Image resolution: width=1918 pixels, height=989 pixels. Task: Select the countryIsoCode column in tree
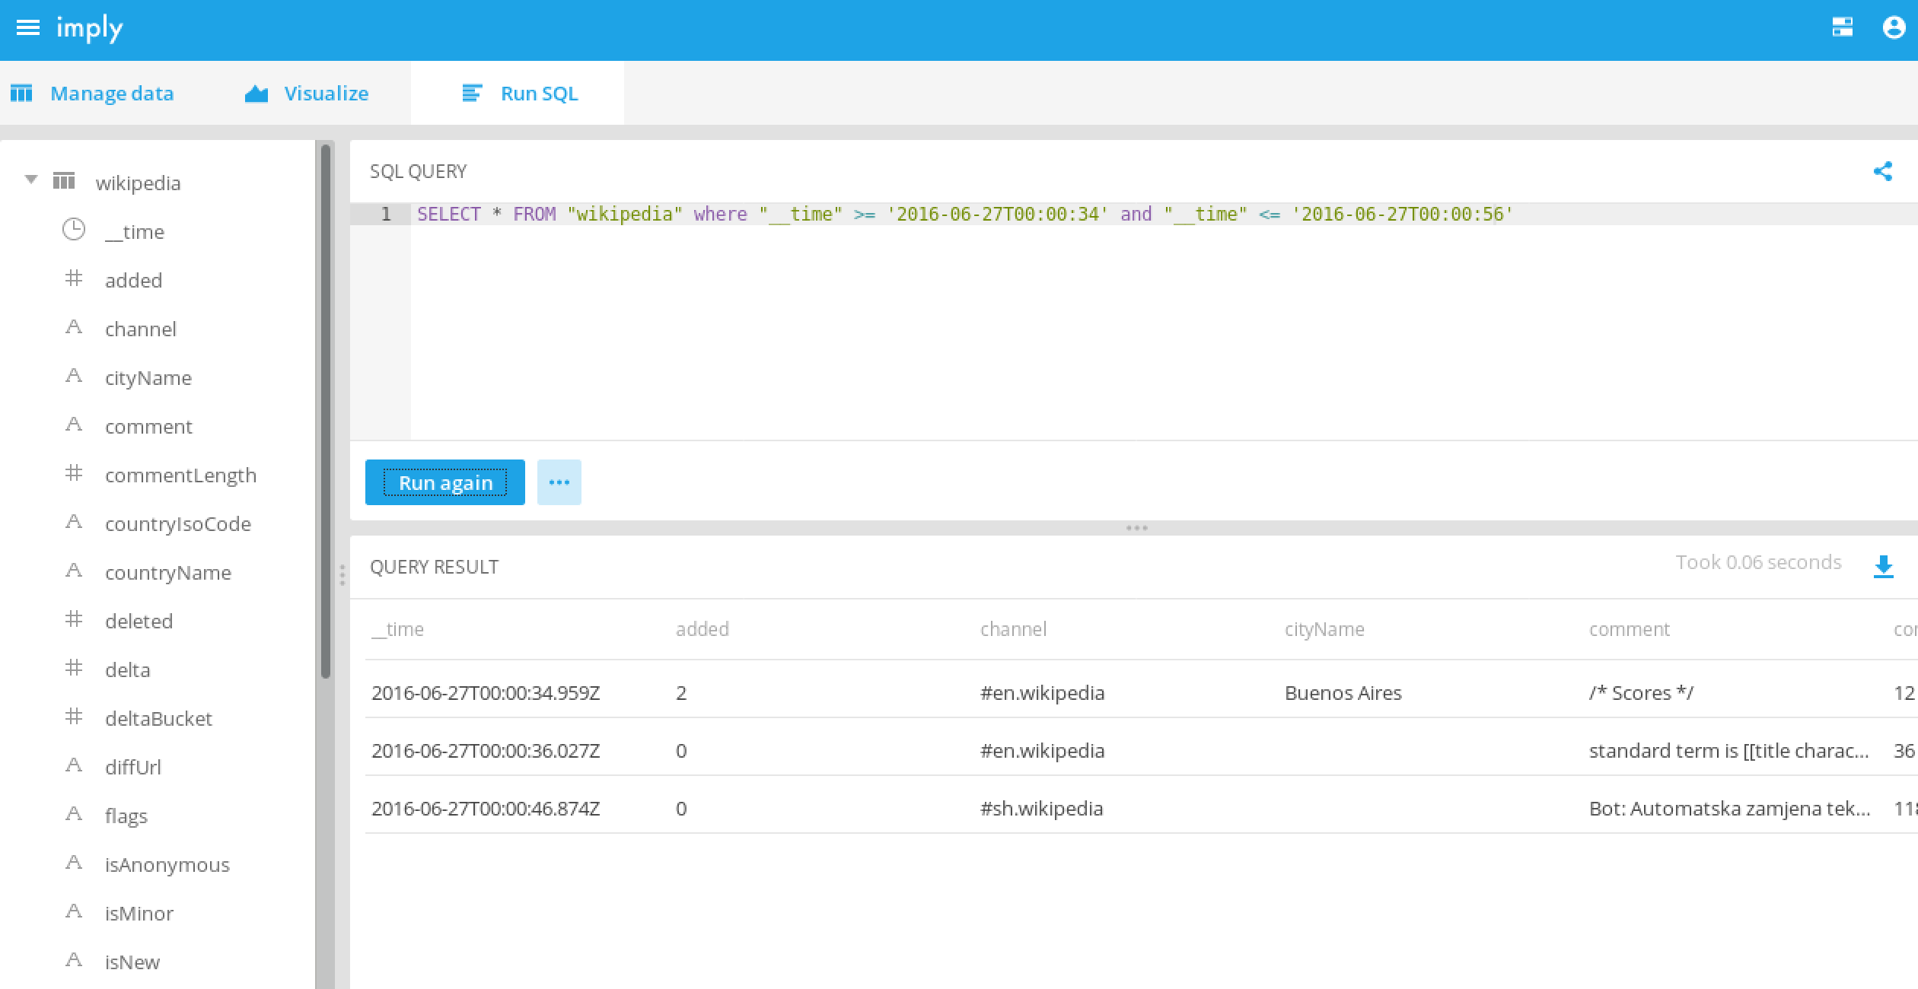point(177,524)
